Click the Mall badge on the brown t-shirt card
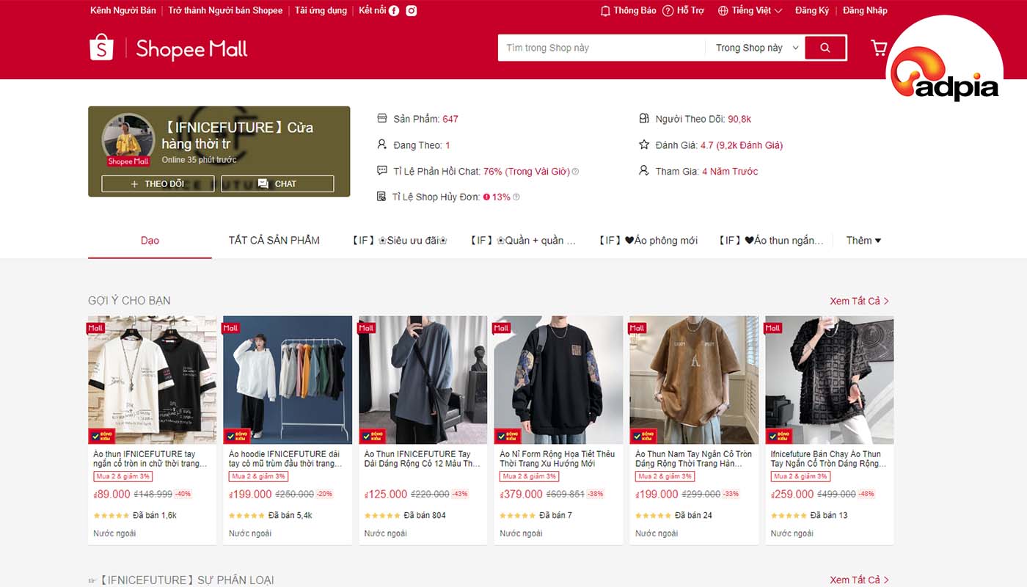 click(x=637, y=328)
